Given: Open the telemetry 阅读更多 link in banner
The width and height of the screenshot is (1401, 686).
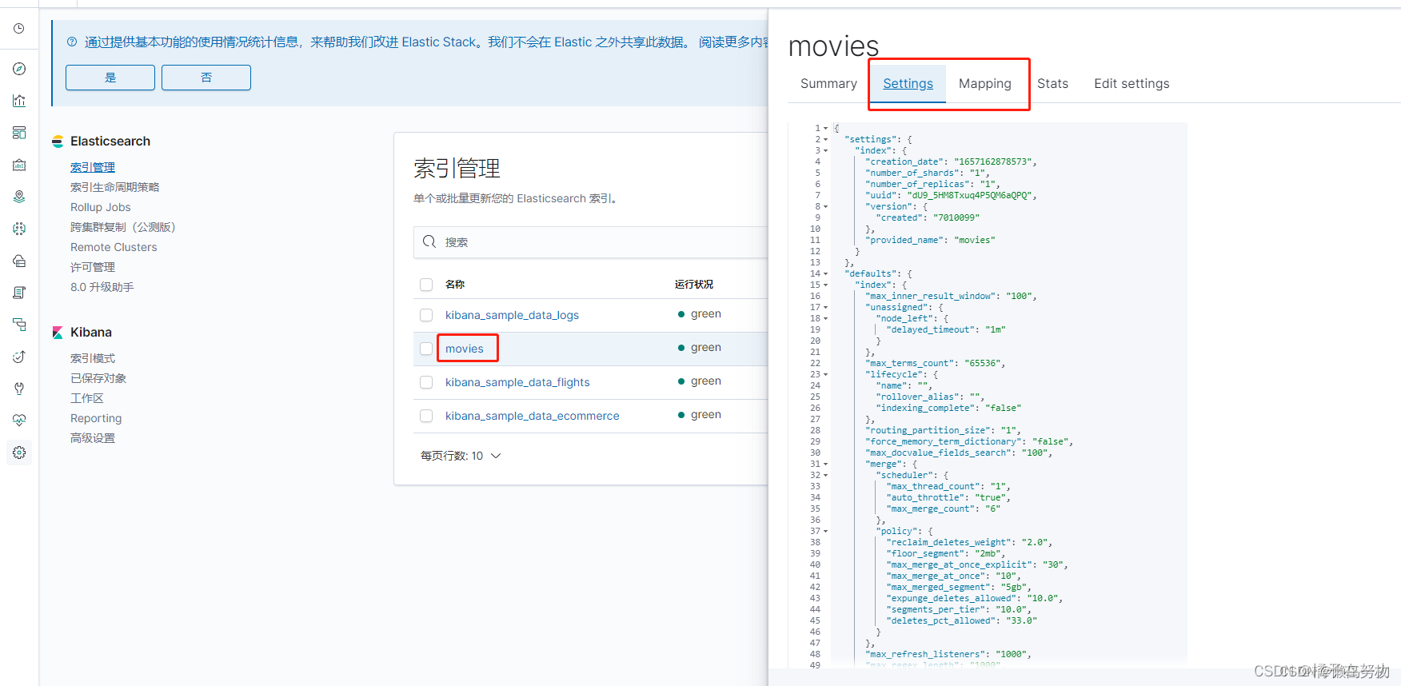Looking at the screenshot, I should [732, 42].
